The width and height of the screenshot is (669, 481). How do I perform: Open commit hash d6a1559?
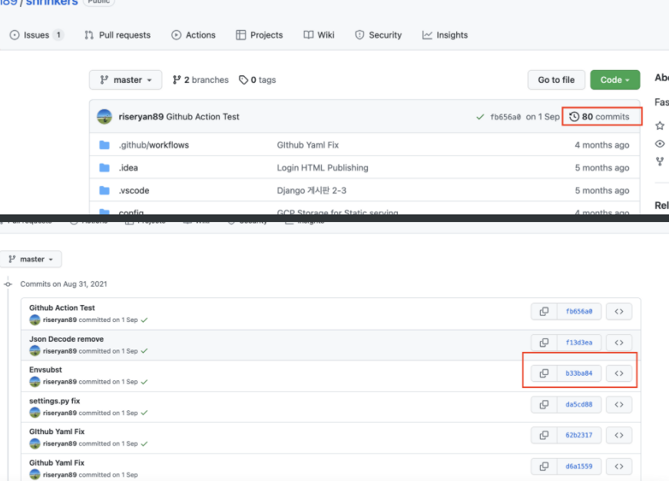(579, 466)
